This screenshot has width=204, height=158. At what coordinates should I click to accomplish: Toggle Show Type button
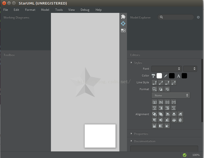(x=173, y=102)
